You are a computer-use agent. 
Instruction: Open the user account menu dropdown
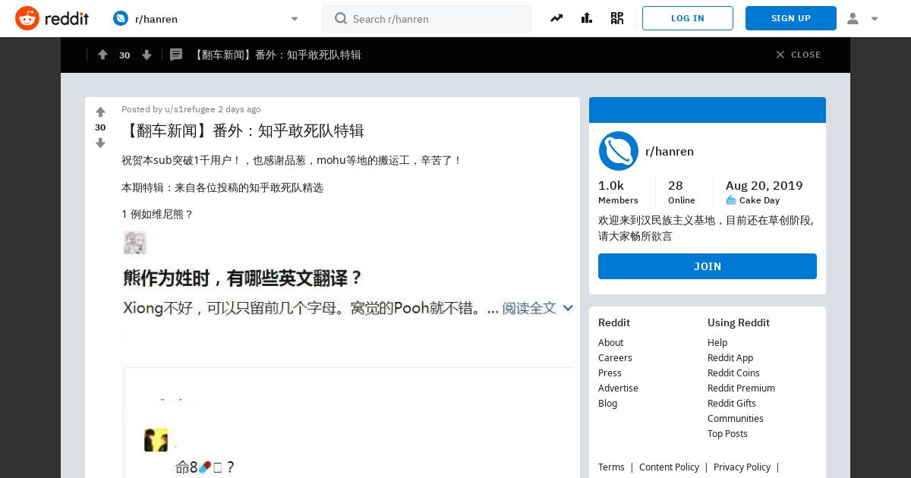862,18
